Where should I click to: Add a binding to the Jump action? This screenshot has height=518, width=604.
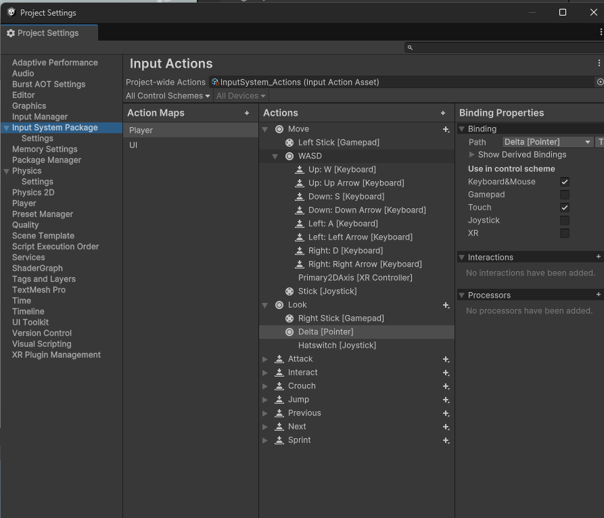tap(446, 400)
